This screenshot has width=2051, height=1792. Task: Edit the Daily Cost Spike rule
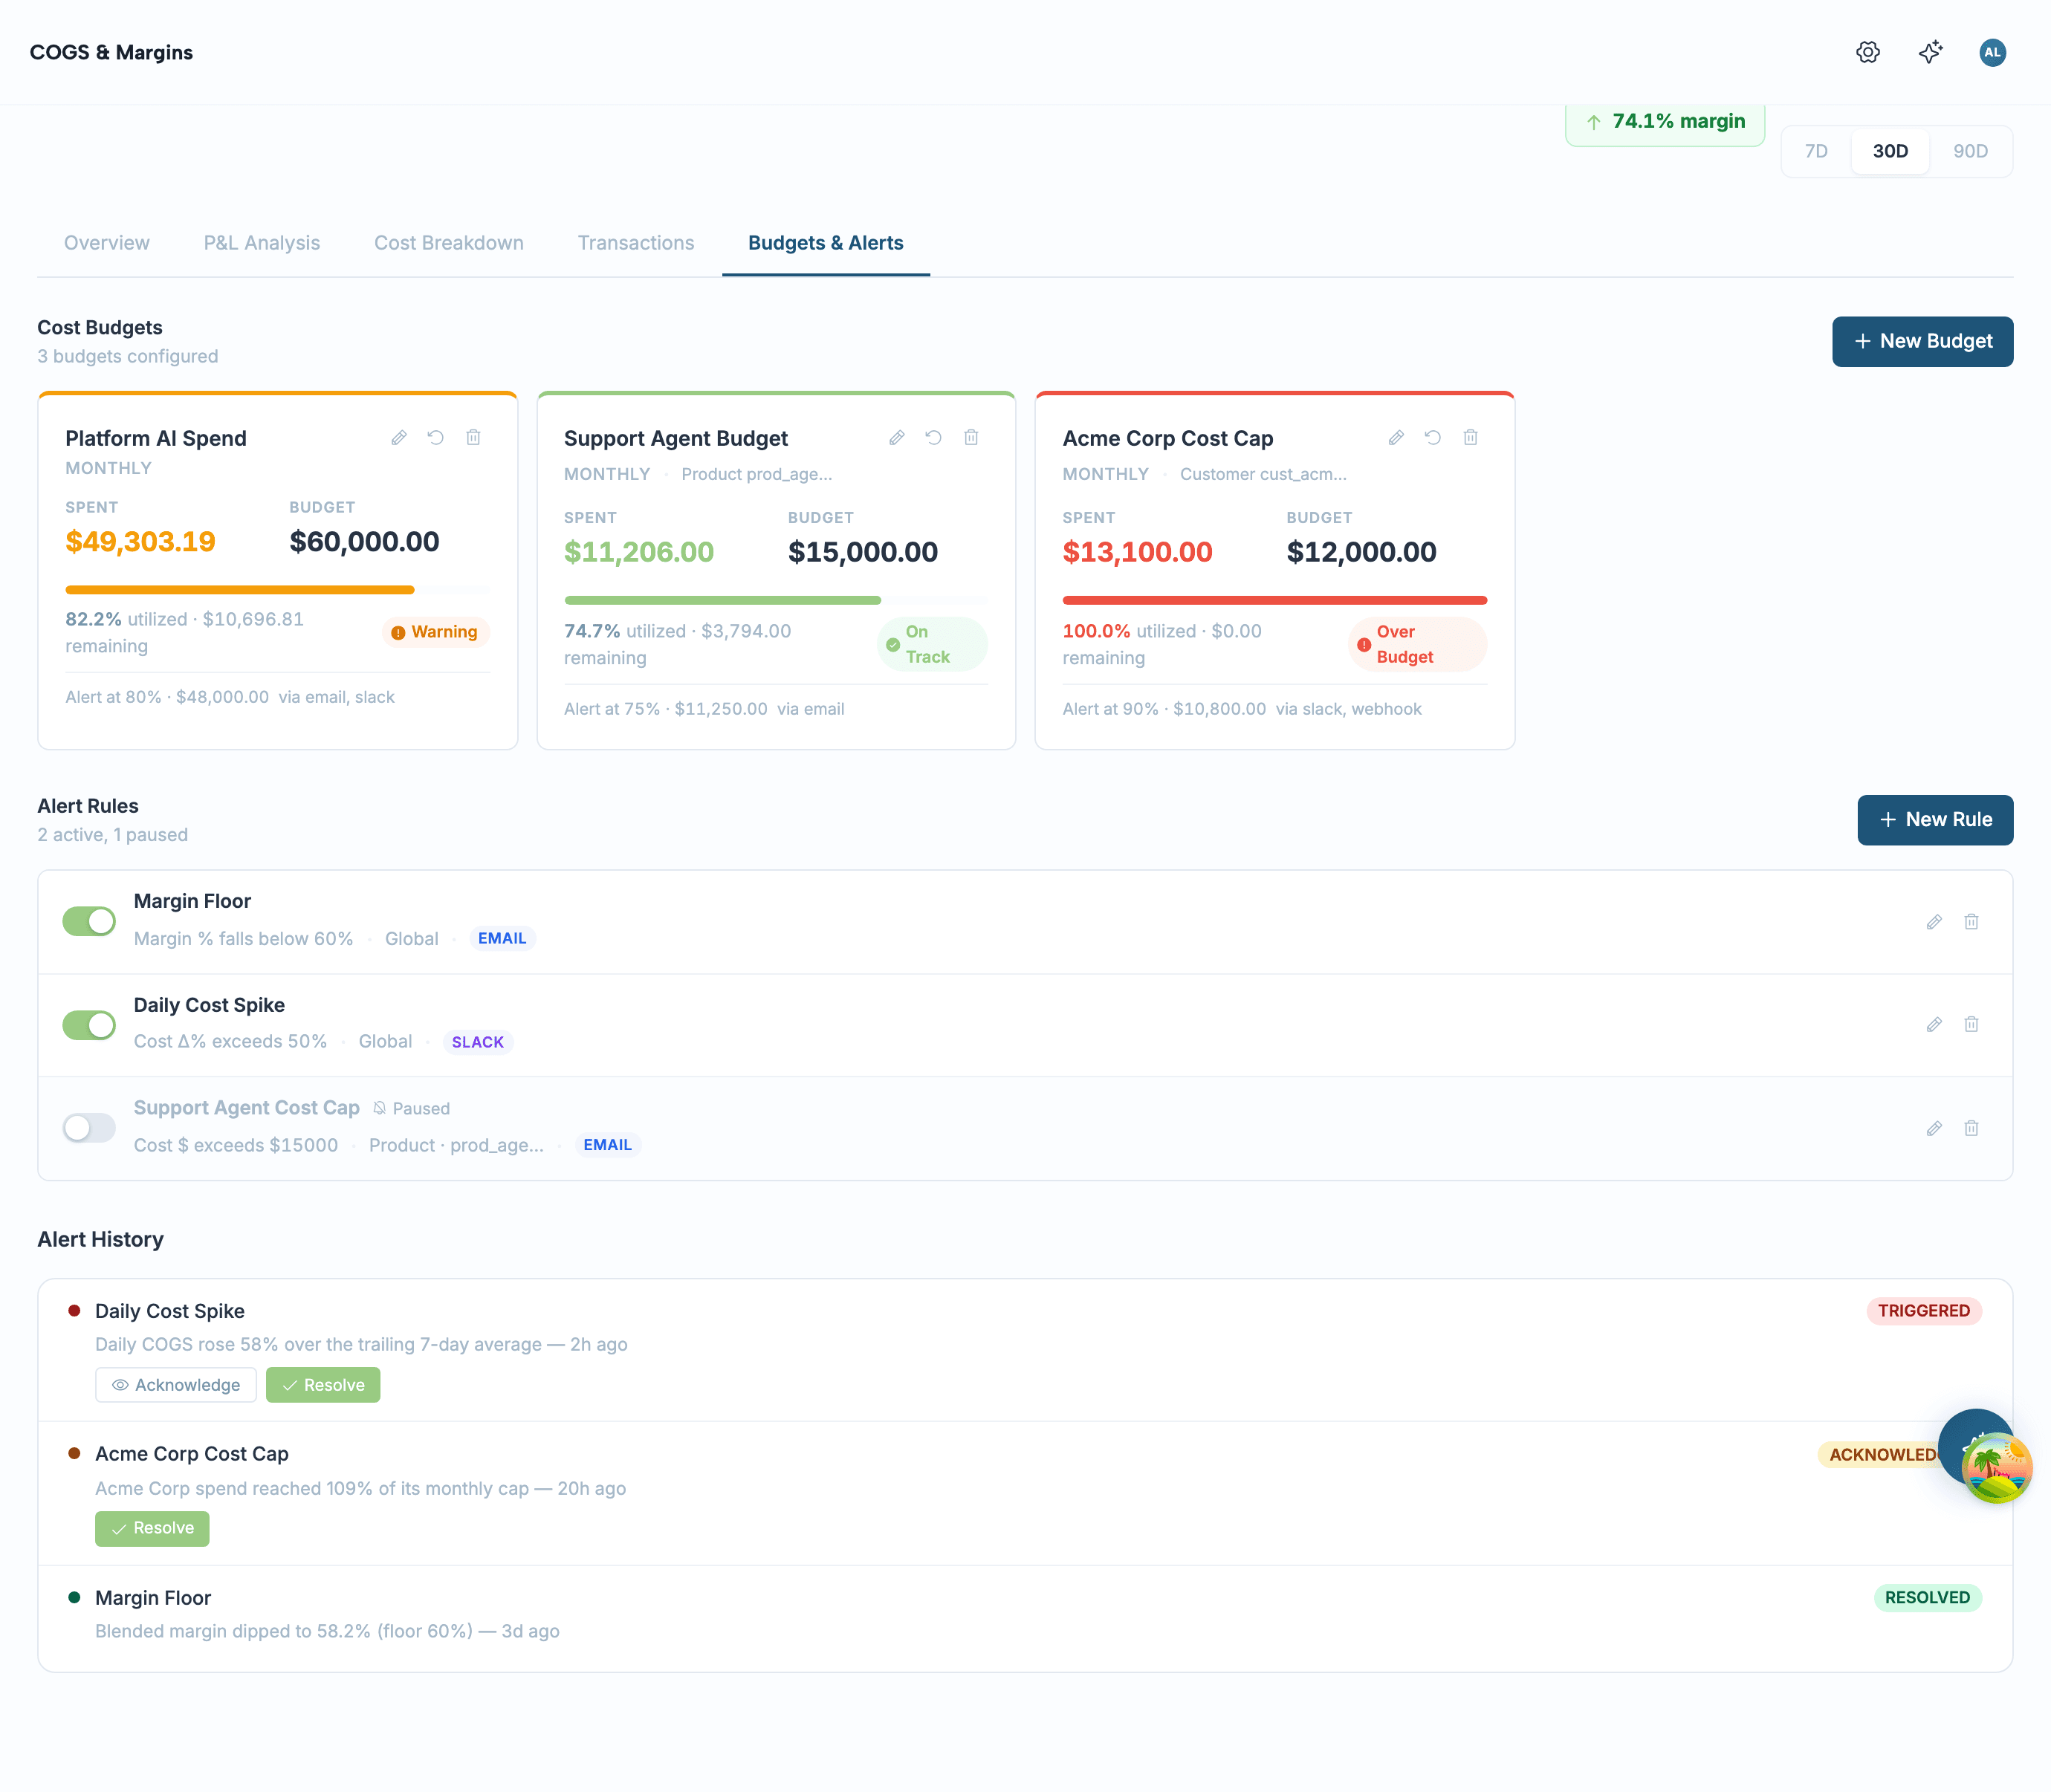pyautogui.click(x=1933, y=1024)
